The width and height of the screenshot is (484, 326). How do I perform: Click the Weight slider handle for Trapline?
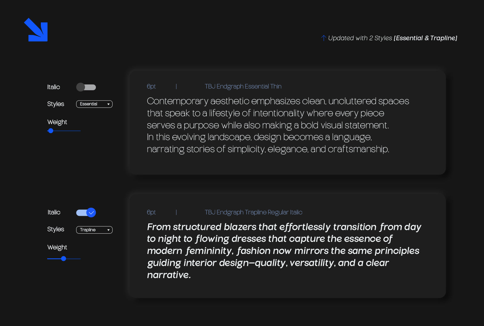[x=64, y=259]
